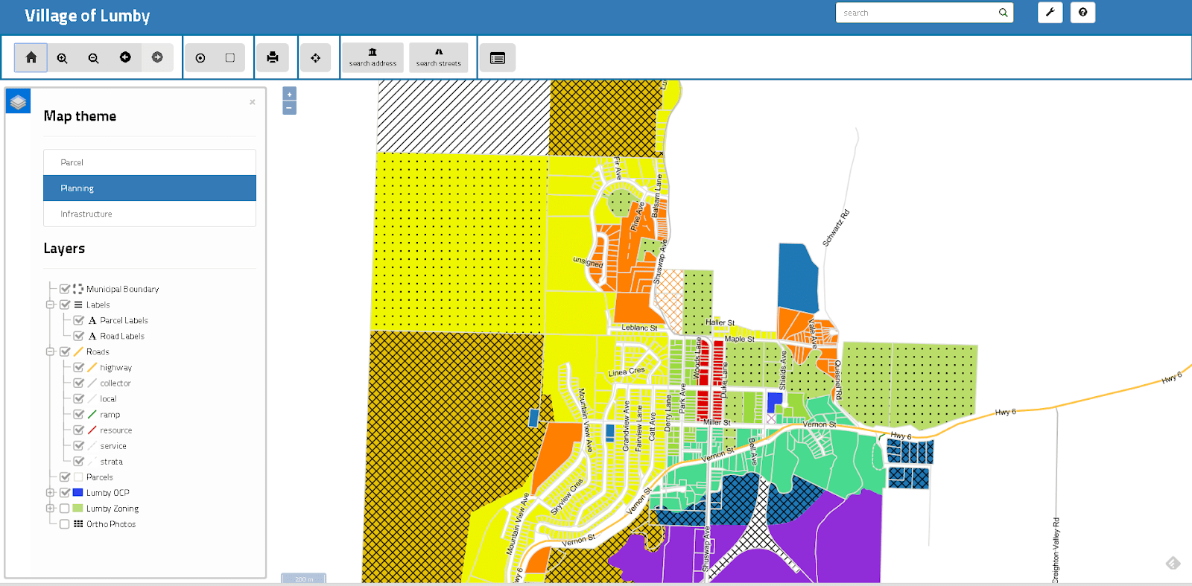Click the ramp green line symbol
Viewport: 1192px width, 586px height.
92,415
